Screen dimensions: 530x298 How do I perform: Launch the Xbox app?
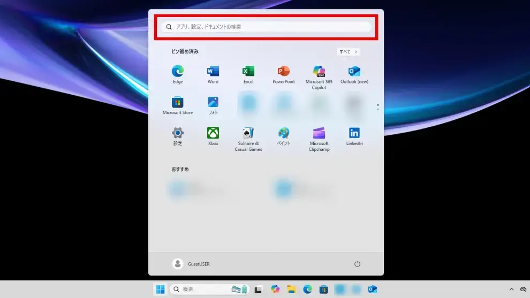click(213, 136)
